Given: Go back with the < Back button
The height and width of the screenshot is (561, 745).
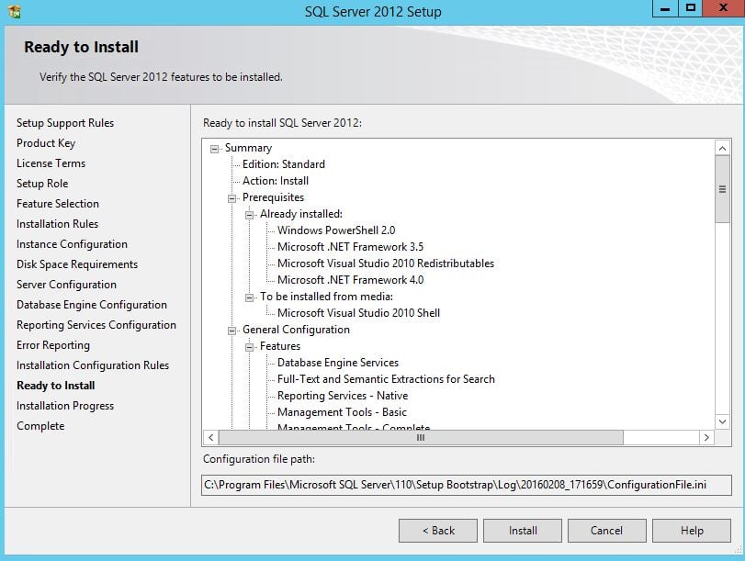Looking at the screenshot, I should 438,530.
